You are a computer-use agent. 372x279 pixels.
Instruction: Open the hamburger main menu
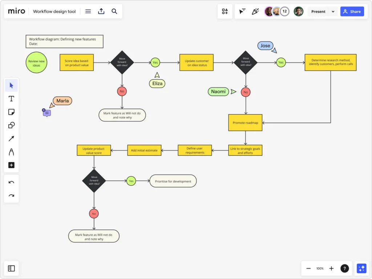click(88, 11)
